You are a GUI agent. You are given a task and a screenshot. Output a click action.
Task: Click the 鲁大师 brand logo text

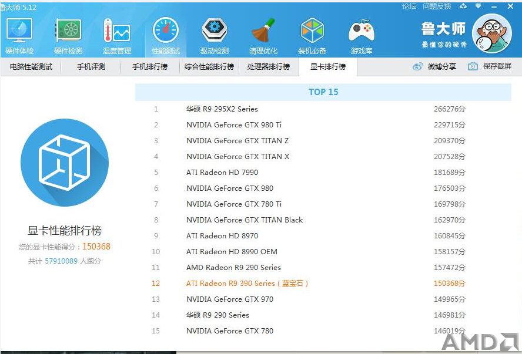click(x=443, y=29)
